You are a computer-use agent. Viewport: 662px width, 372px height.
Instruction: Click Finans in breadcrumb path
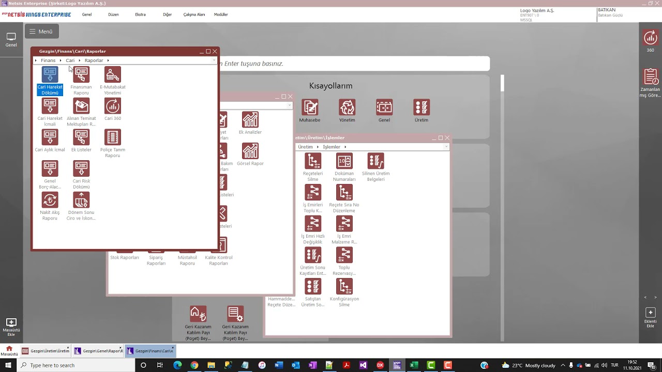(x=48, y=60)
